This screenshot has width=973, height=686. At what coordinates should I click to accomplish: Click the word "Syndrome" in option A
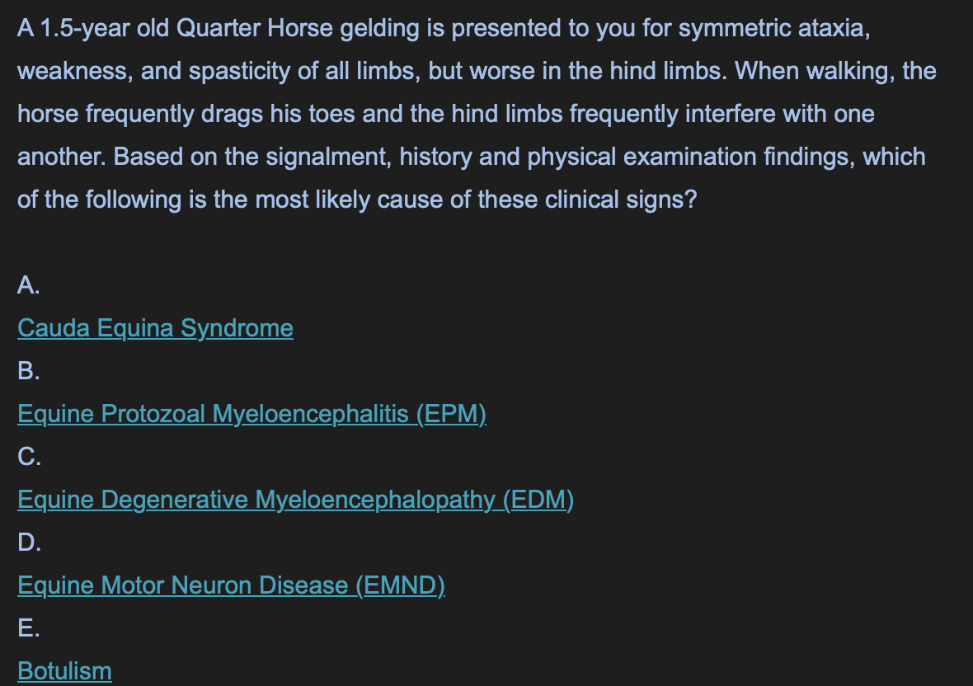(237, 328)
